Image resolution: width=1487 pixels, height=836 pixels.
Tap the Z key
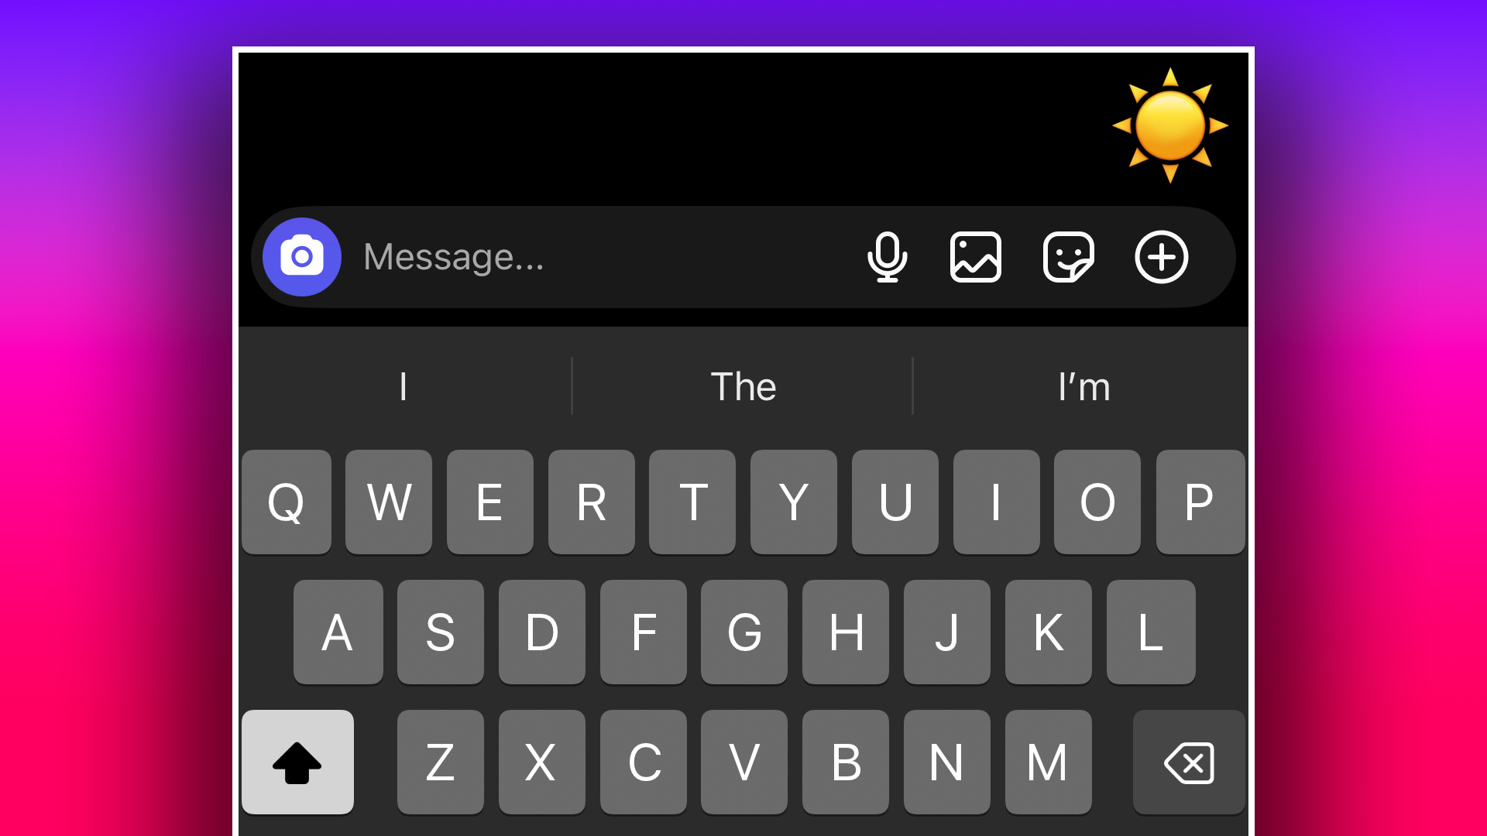point(441,762)
